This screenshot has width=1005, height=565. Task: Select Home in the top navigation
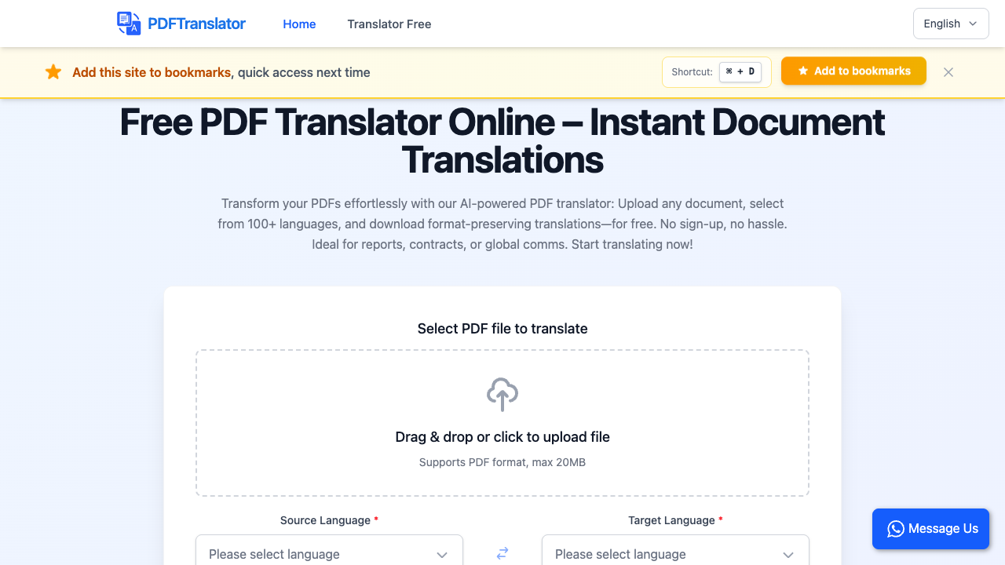click(299, 24)
